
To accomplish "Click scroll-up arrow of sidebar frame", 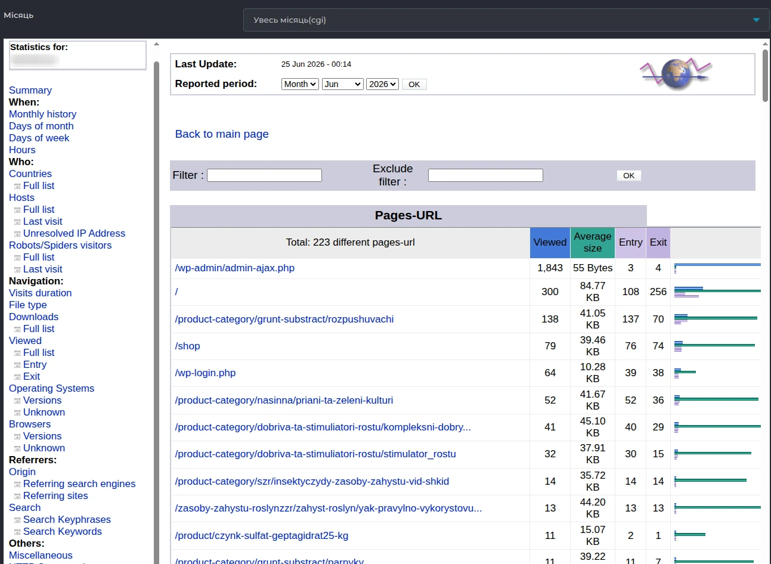I will pyautogui.click(x=156, y=44).
